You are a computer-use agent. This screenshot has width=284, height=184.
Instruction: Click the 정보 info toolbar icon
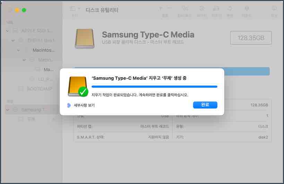coord(274,9)
